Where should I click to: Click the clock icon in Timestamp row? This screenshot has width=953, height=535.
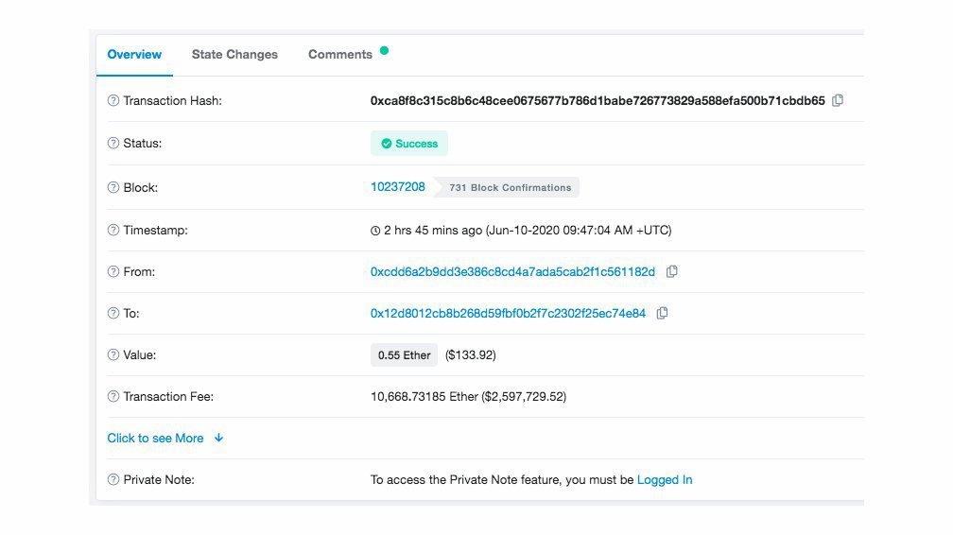[375, 231]
